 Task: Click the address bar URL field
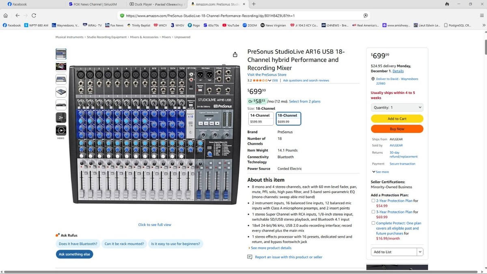(243, 15)
